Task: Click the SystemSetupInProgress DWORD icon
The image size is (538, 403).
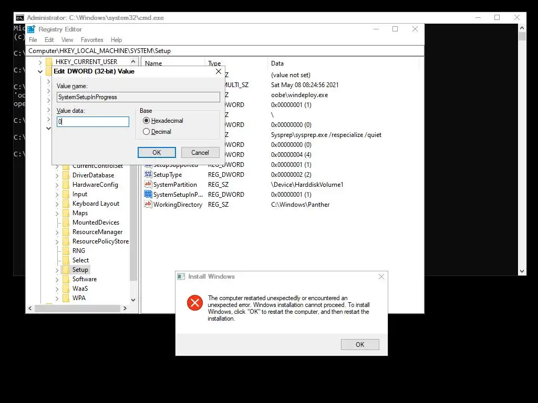Action: pyautogui.click(x=148, y=194)
